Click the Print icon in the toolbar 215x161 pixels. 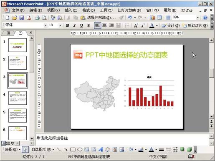37,18
